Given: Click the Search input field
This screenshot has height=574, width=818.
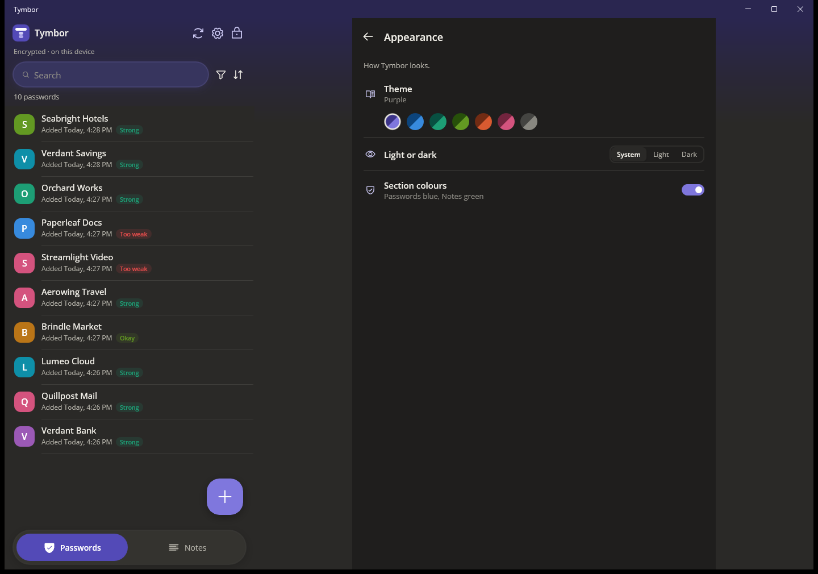Looking at the screenshot, I should (111, 74).
